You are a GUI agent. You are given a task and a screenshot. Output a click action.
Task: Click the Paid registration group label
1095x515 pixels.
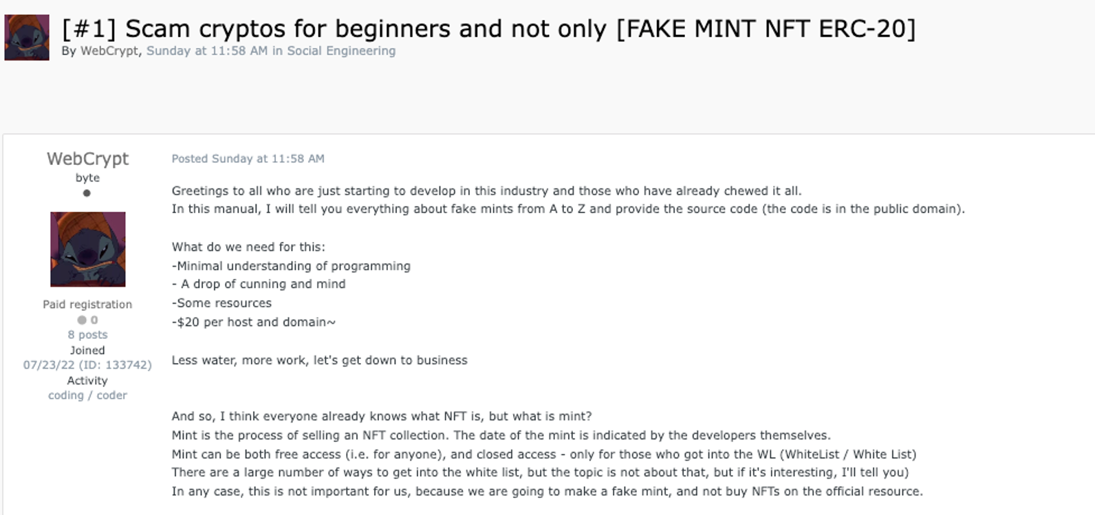pos(87,305)
